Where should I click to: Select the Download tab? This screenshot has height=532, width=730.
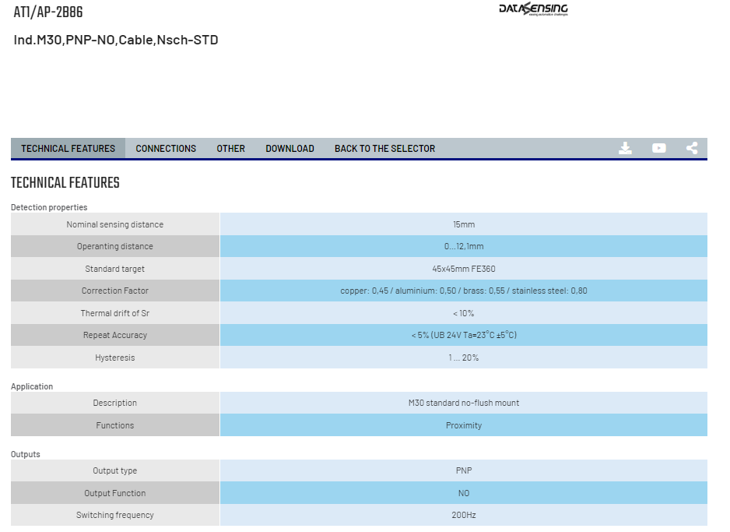290,149
